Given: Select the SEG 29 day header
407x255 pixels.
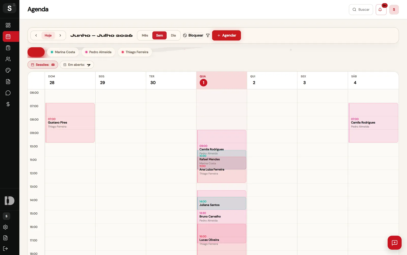Looking at the screenshot, I should [121, 80].
